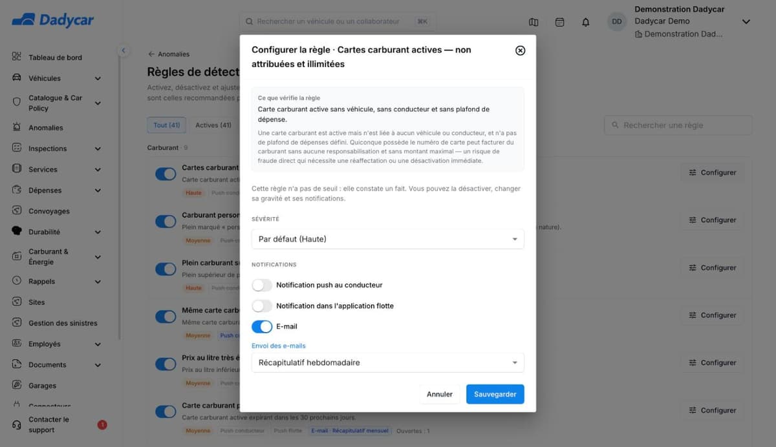Image resolution: width=776 pixels, height=447 pixels.
Task: Open the Envoi des e-mails dropdown
Action: [388, 362]
